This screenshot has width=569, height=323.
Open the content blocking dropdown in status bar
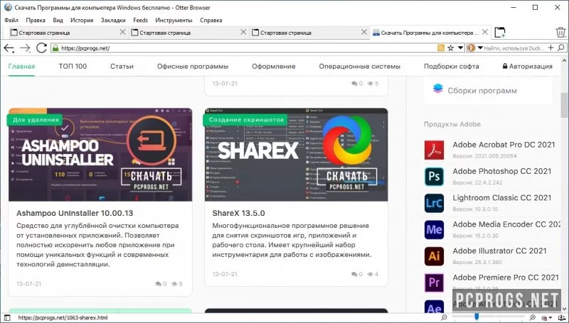point(546,317)
